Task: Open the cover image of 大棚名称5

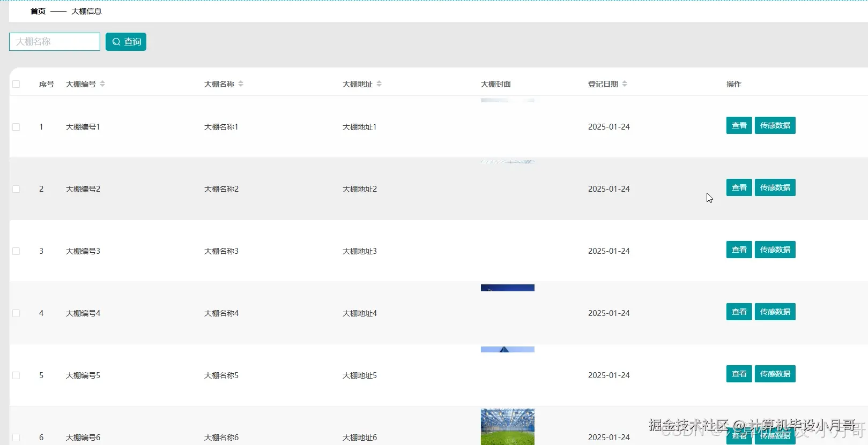Action: pos(508,350)
